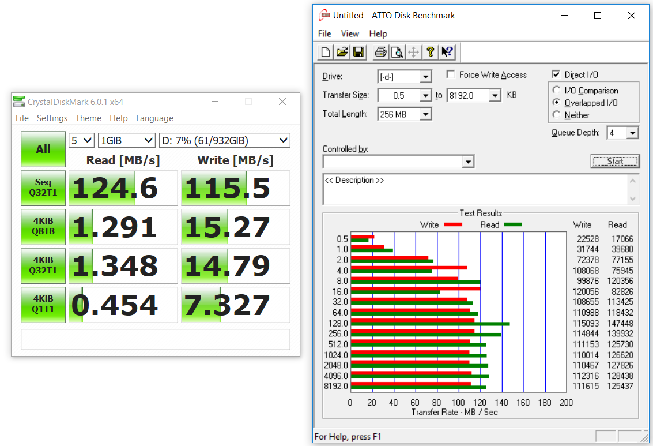Expand the Transfer Size start value dropdown
Screen dimensions: 653x446
coord(425,95)
